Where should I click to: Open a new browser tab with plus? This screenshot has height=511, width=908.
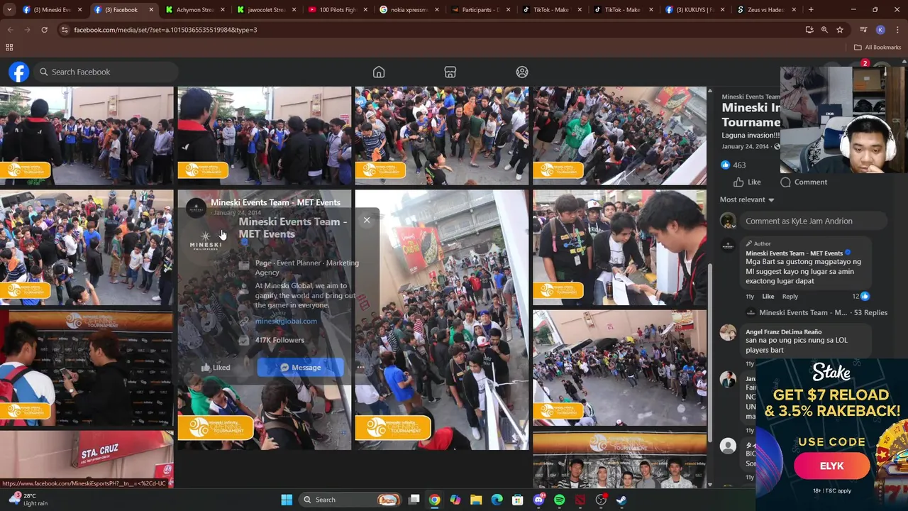[811, 10]
